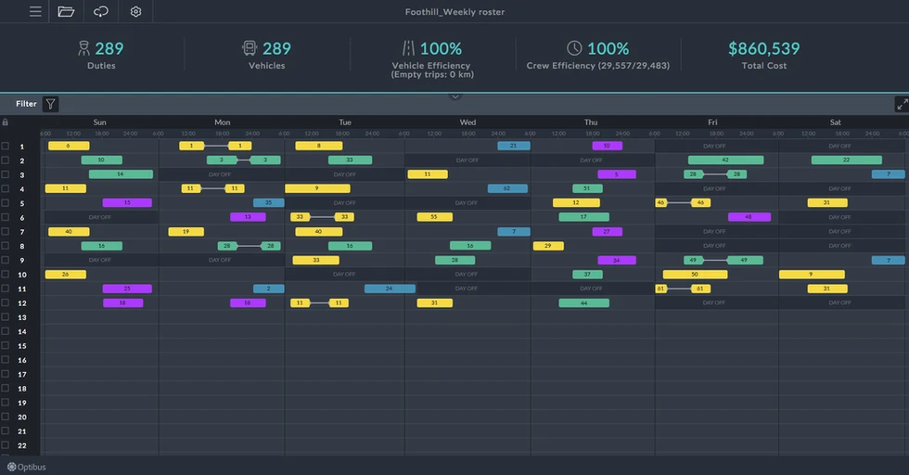Click the Wed column header
Screen dimensions: 909x475
tap(467, 122)
